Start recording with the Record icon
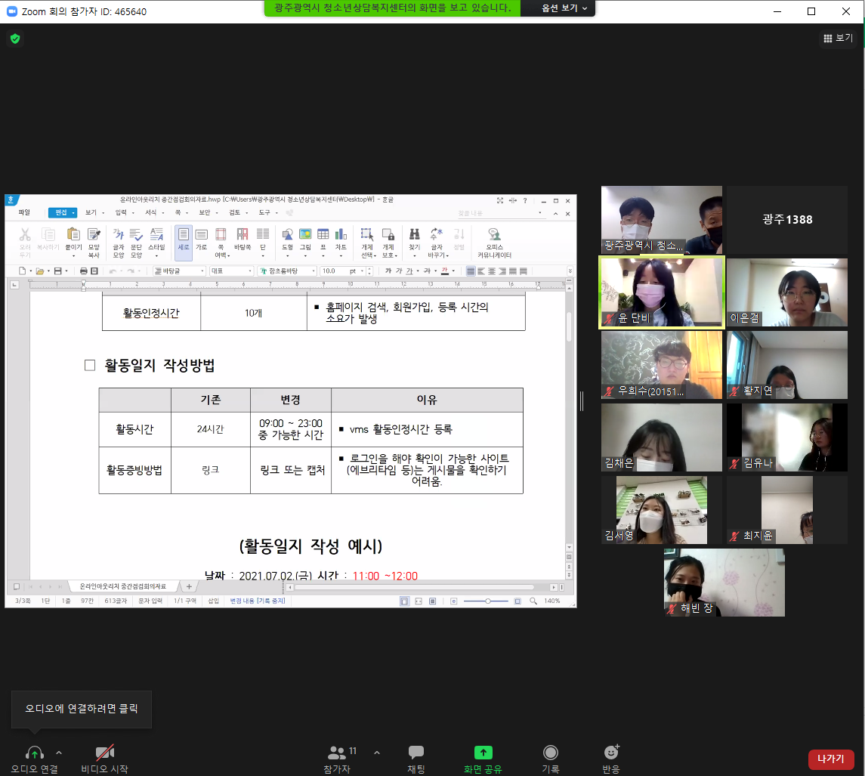Viewport: 865px width, 776px height. click(x=551, y=753)
